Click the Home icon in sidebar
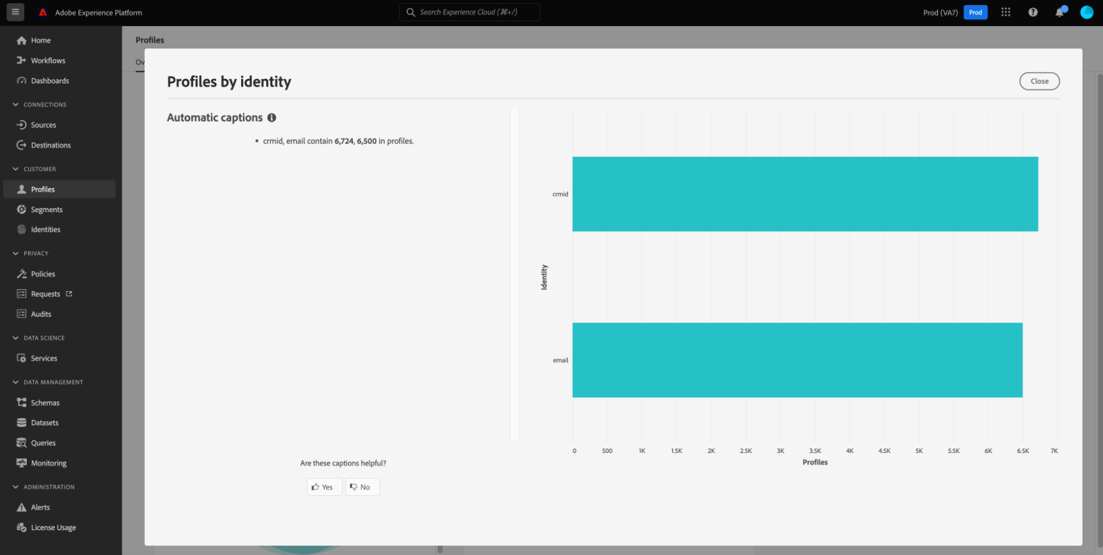The width and height of the screenshot is (1103, 555). (x=22, y=41)
